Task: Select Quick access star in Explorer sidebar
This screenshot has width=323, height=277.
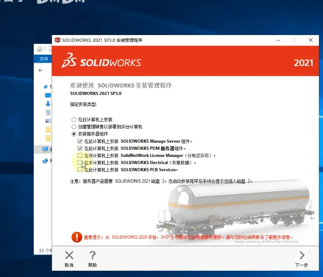Action: pos(45,87)
